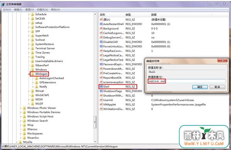231x150 pixels.
Task: Click the Schedule folder icon
Action: click(32, 14)
